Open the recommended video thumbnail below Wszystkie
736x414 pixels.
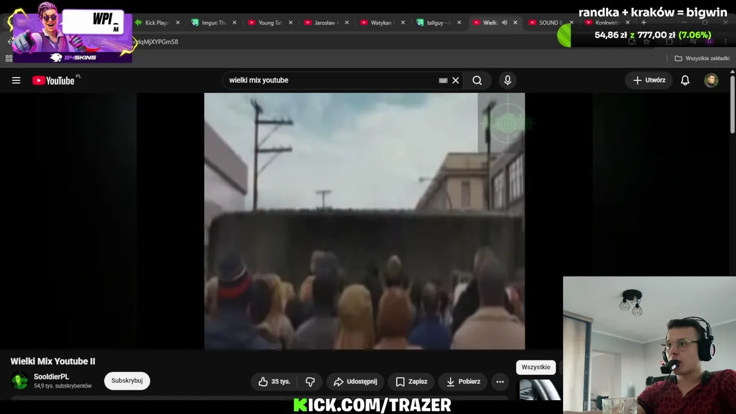[539, 389]
